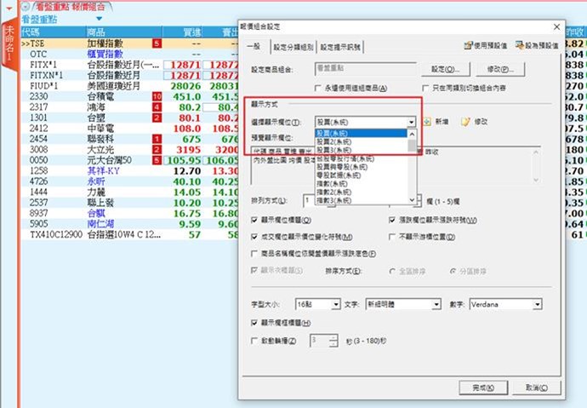Click the 取消(C) button

(537, 388)
